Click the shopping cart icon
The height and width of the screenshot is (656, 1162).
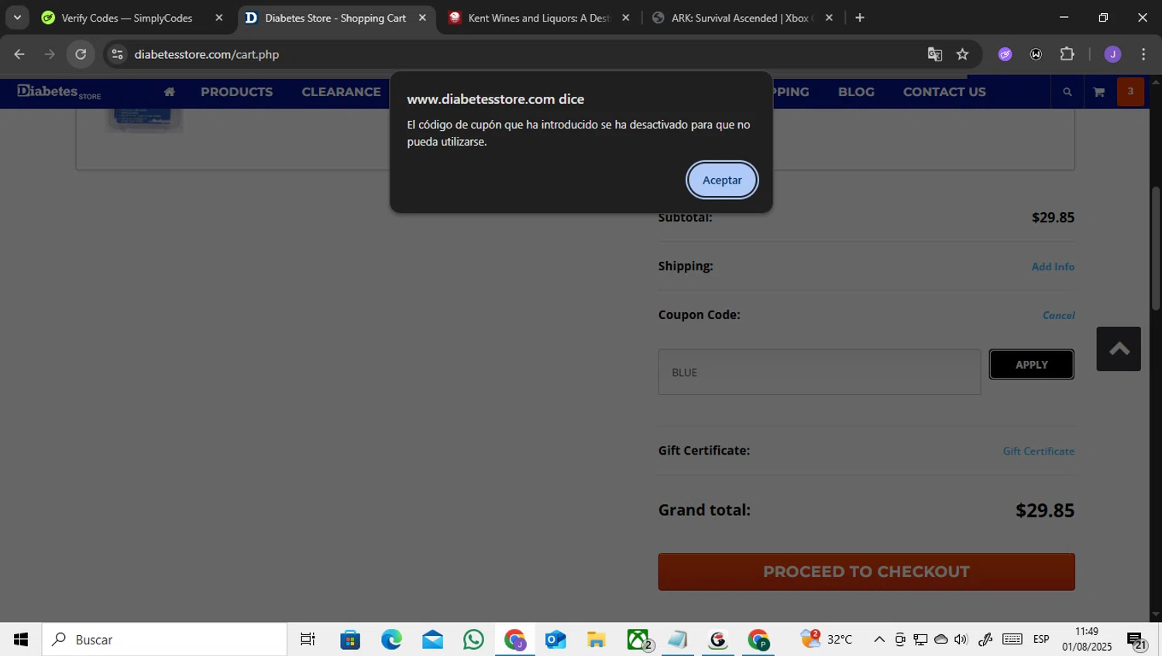1098,92
